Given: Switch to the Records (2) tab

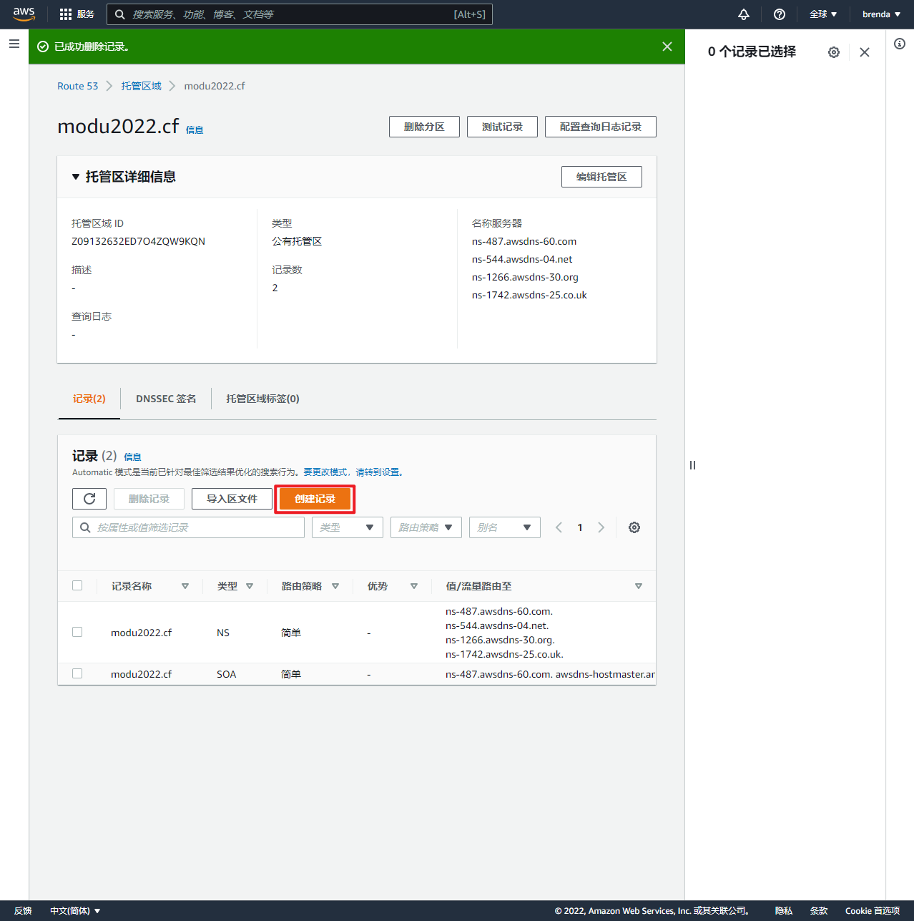Looking at the screenshot, I should 89,399.
